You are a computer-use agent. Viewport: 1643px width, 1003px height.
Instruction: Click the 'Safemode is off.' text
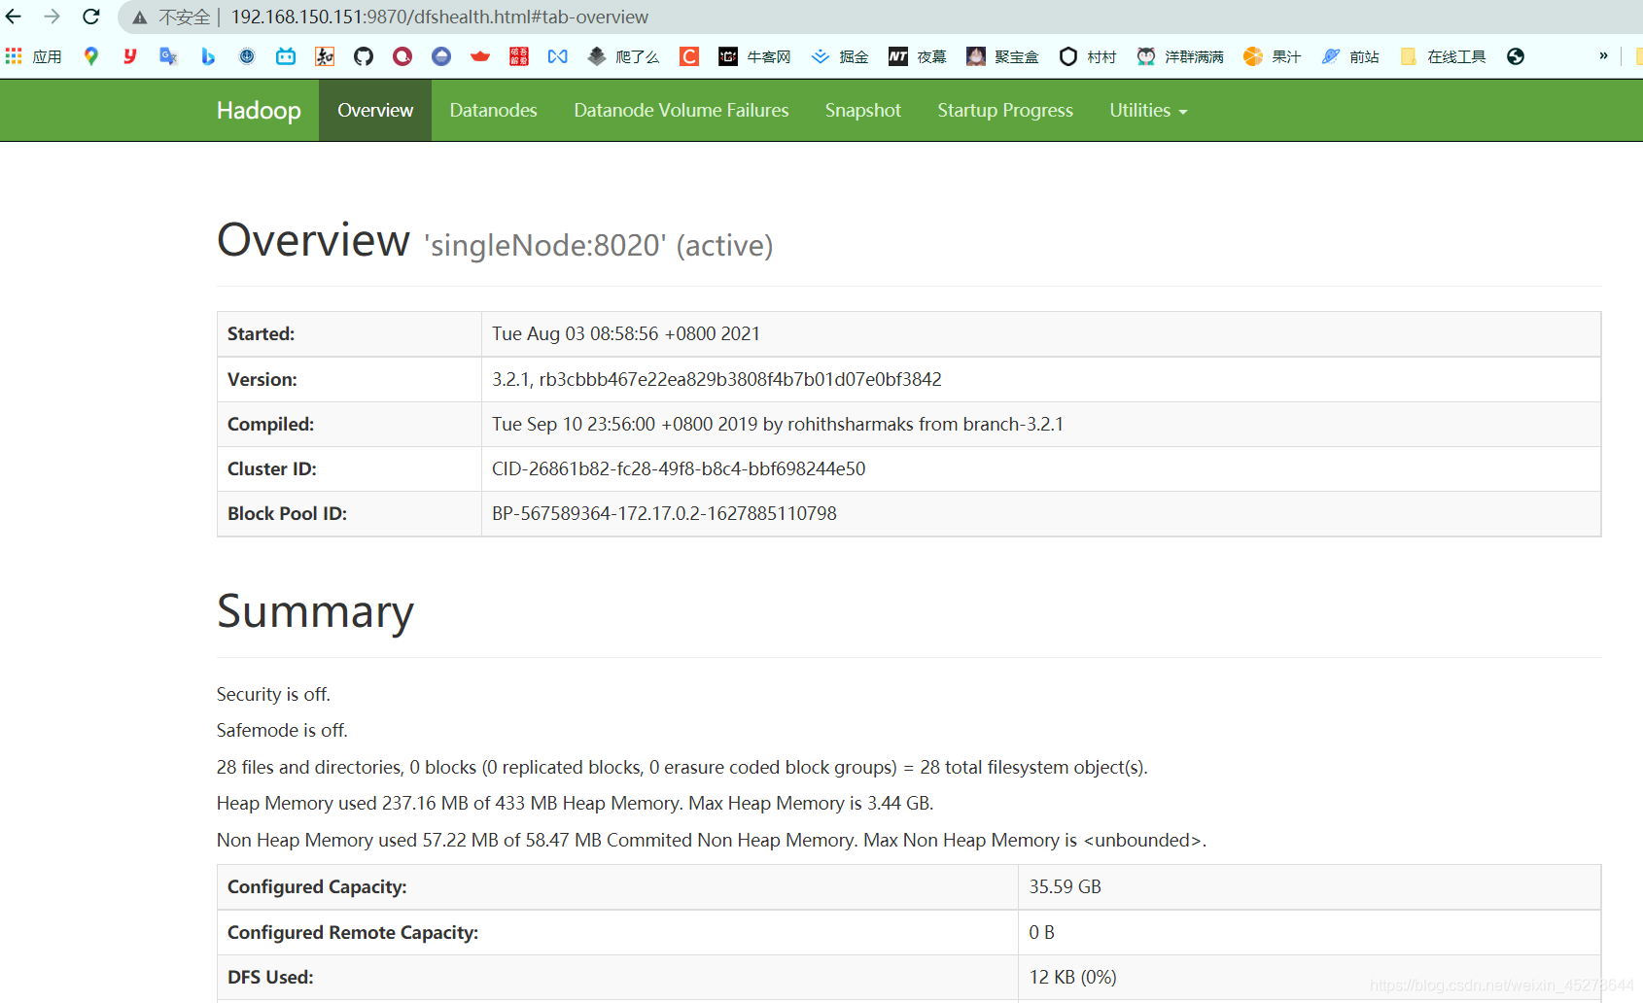click(x=282, y=730)
